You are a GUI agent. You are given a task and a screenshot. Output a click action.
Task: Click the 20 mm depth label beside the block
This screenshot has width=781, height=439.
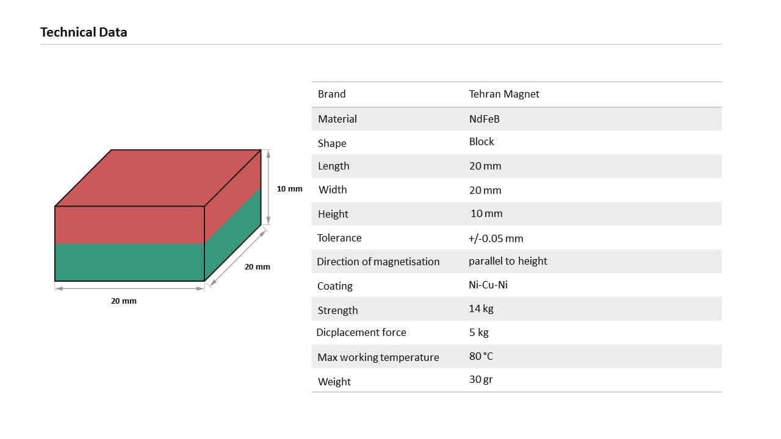[257, 267]
